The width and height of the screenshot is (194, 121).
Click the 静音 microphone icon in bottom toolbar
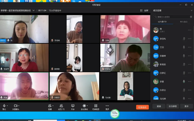[x=4, y=106]
